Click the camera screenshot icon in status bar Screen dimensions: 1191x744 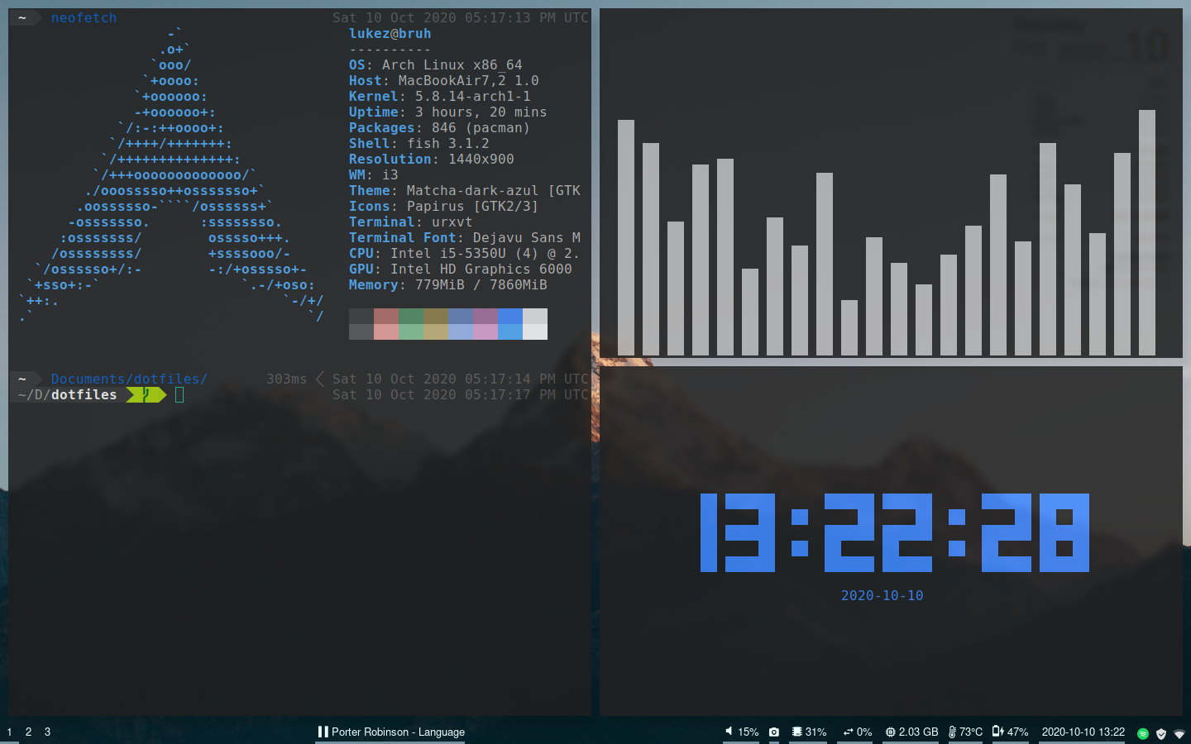[774, 732]
